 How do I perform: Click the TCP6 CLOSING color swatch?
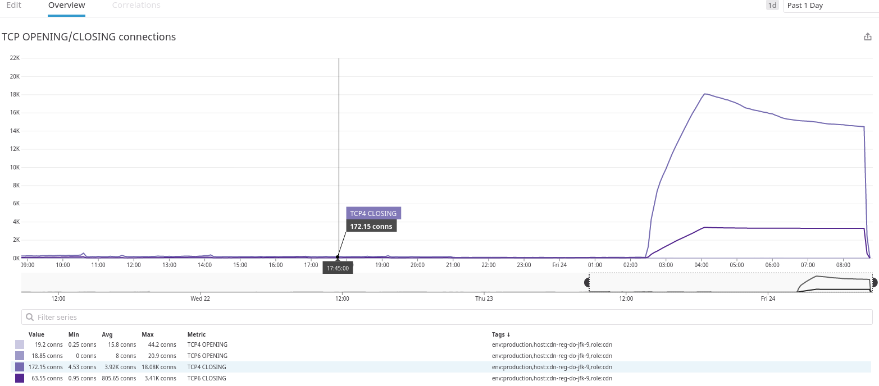point(20,378)
